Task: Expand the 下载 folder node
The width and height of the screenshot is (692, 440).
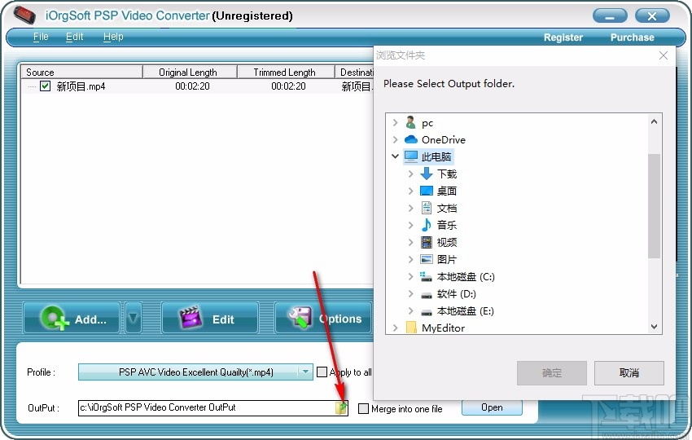Action: (410, 174)
